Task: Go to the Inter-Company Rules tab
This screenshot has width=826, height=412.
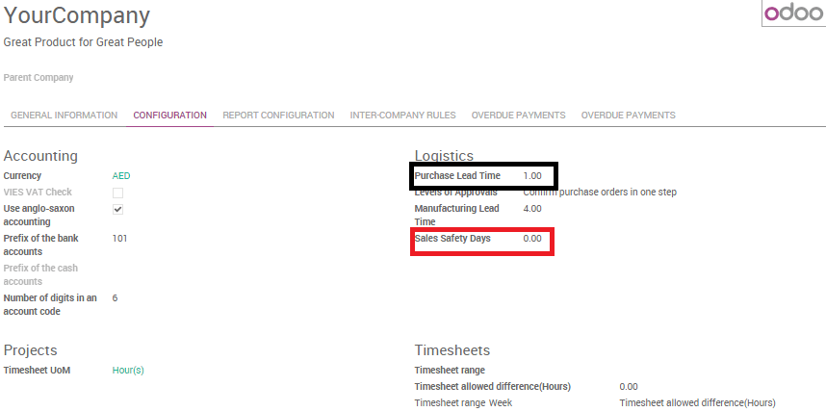Action: [x=402, y=116]
